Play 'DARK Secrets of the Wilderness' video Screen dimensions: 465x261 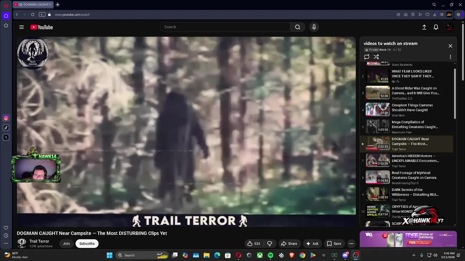click(x=407, y=195)
